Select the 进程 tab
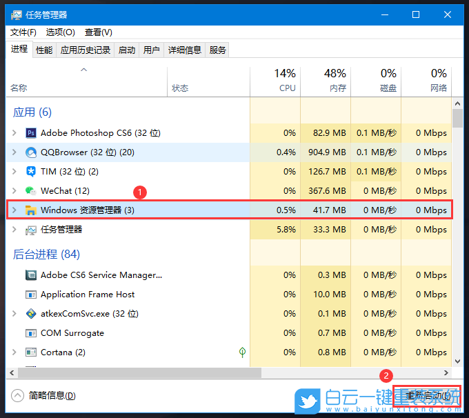Image resolution: width=469 pixels, height=418 pixels. tap(19, 49)
